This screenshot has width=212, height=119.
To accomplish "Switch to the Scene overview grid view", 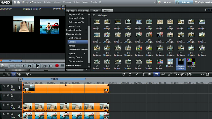I will point(9,74).
